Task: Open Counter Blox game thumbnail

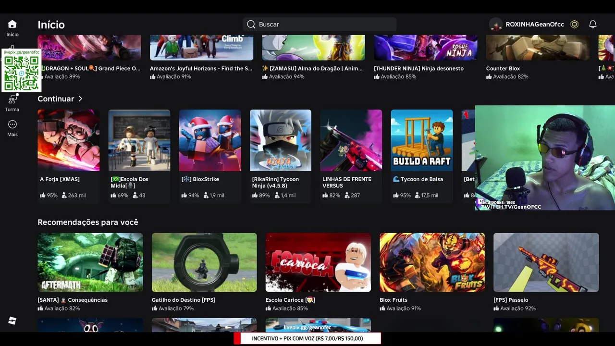Action: (x=538, y=47)
